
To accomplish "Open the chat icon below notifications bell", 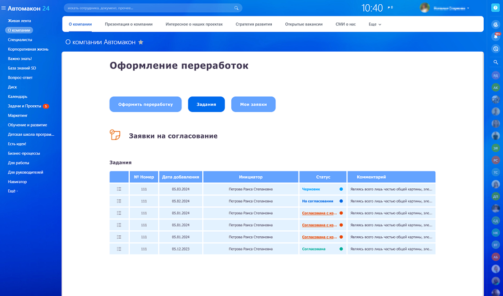I will (495, 49).
